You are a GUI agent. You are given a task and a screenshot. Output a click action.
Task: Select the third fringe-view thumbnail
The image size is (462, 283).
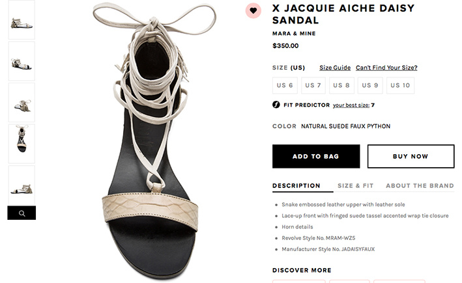22,102
